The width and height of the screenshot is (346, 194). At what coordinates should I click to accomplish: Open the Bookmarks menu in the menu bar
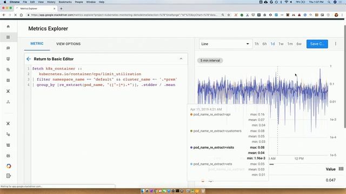pyautogui.click(x=65, y=2)
